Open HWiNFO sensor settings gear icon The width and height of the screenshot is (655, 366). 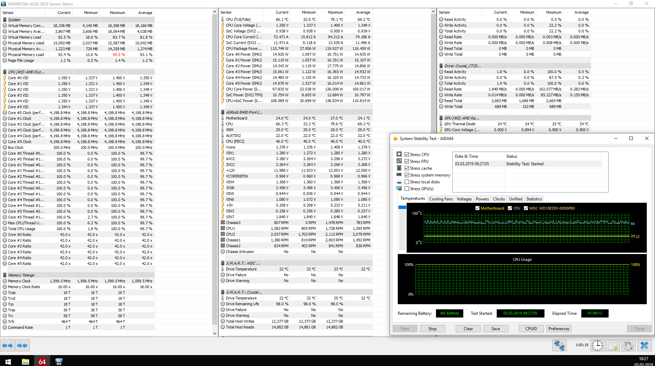628,346
